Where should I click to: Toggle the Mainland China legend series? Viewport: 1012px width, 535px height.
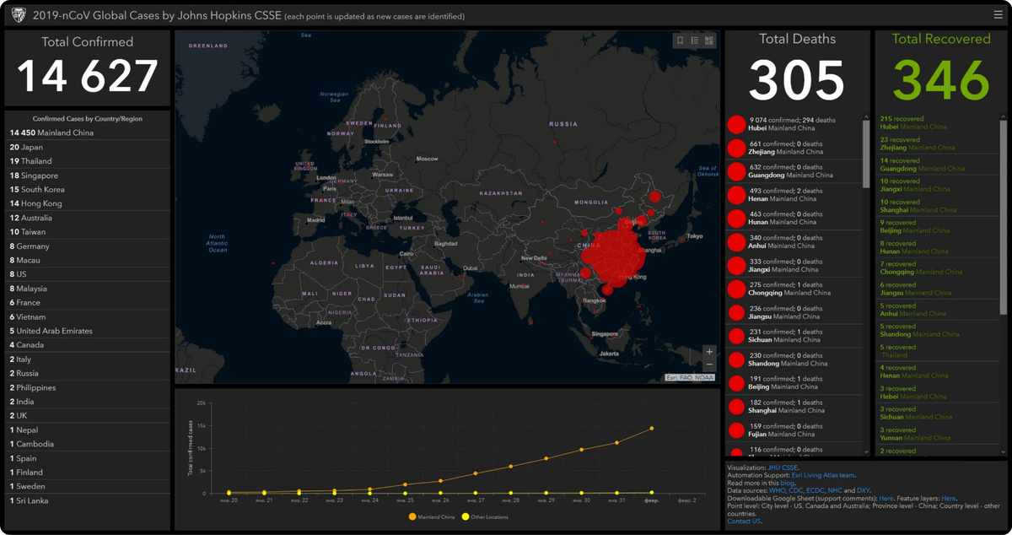click(x=431, y=516)
